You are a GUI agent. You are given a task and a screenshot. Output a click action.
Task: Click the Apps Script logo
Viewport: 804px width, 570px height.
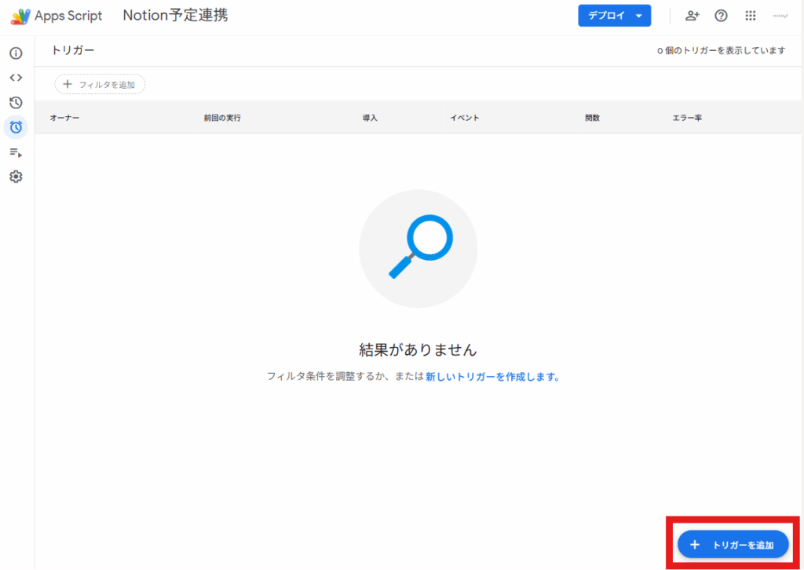pyautogui.click(x=57, y=16)
